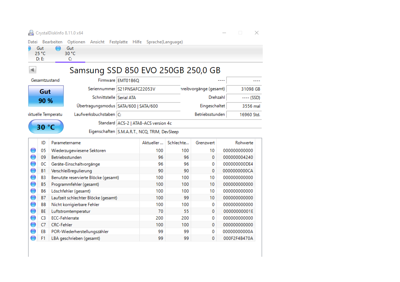Image resolution: width=400 pixels, height=282 pixels.
Task: Open the Hilfe menu
Action: (x=137, y=42)
